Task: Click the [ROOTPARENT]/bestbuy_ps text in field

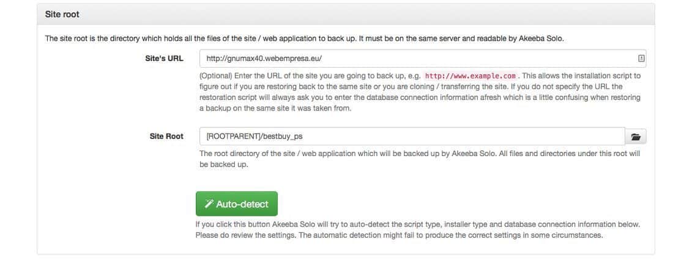Action: click(251, 137)
